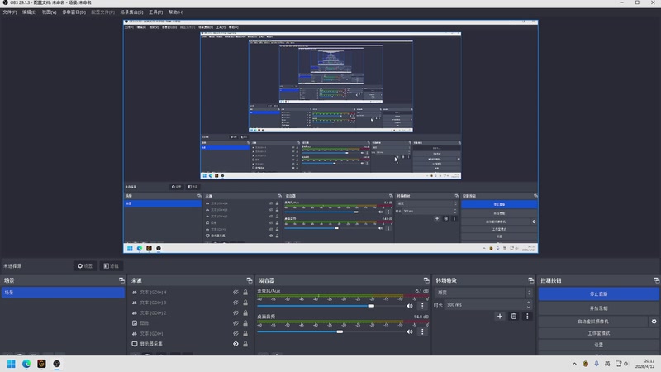Click the source filters button (滤镜)
The width and height of the screenshot is (661, 372).
coord(112,265)
